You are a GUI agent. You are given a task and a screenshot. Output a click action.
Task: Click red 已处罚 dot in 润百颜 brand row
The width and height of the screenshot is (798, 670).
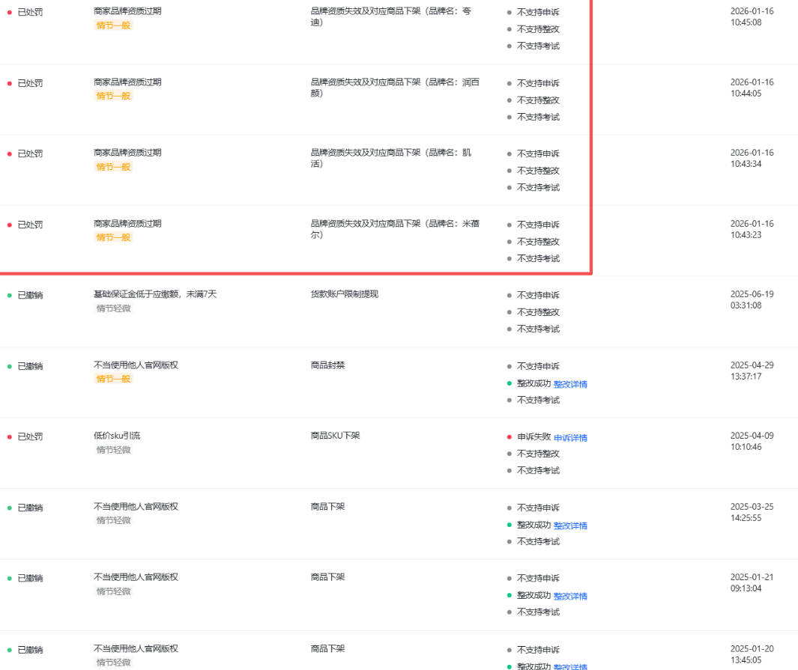10,83
